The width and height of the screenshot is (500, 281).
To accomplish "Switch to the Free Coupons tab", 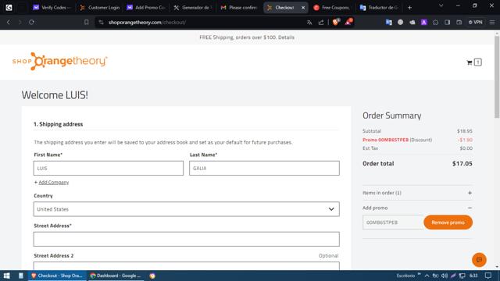I will coord(332,7).
